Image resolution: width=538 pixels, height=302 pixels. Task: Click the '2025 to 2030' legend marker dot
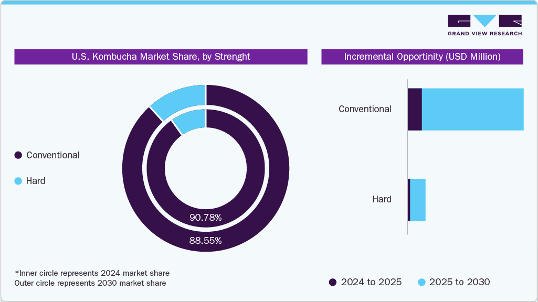tap(421, 282)
